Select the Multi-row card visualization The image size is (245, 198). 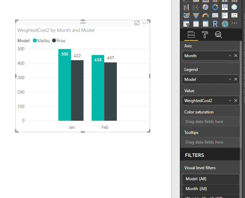click(x=225, y=15)
